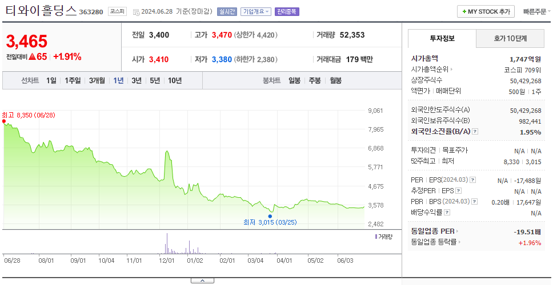
Task: Click the help icon next to PER EPS(2024.03)
Action: [473, 180]
